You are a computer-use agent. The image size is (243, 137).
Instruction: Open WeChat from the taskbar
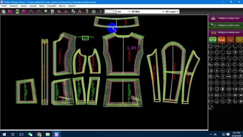(30, 134)
